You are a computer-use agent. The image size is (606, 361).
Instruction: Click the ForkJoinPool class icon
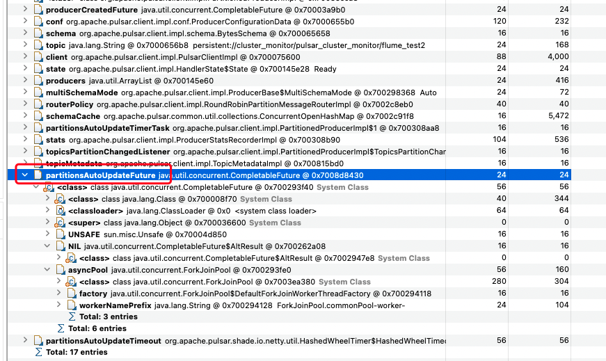(71, 282)
